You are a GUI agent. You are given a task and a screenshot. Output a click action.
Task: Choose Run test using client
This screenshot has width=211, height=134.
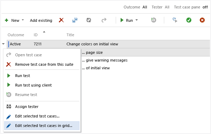[42, 85]
